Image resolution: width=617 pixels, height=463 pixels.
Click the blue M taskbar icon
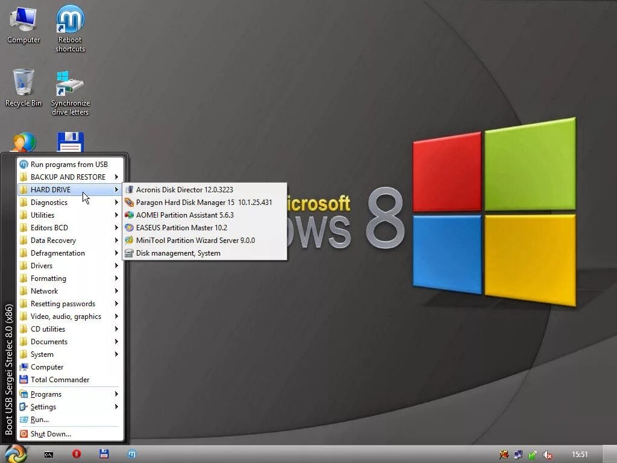132,454
